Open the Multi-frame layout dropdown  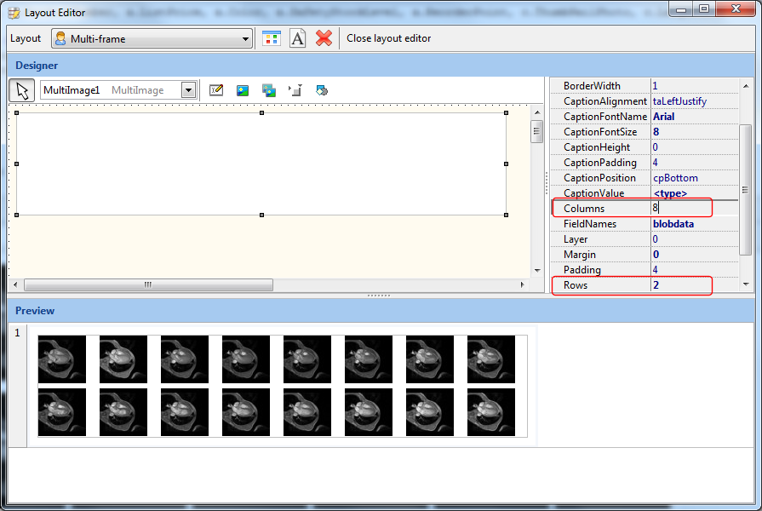(x=246, y=38)
